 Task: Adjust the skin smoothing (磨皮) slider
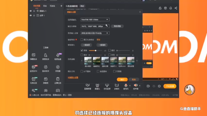(x=123, y=51)
